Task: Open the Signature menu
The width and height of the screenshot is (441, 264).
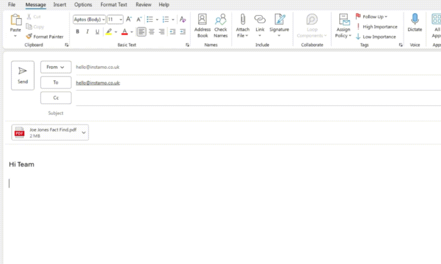Action: [279, 25]
